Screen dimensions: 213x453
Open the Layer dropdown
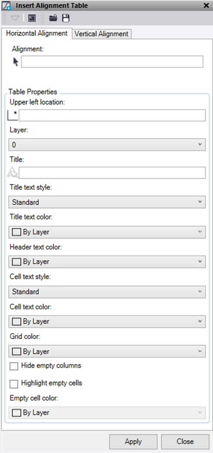[107, 145]
